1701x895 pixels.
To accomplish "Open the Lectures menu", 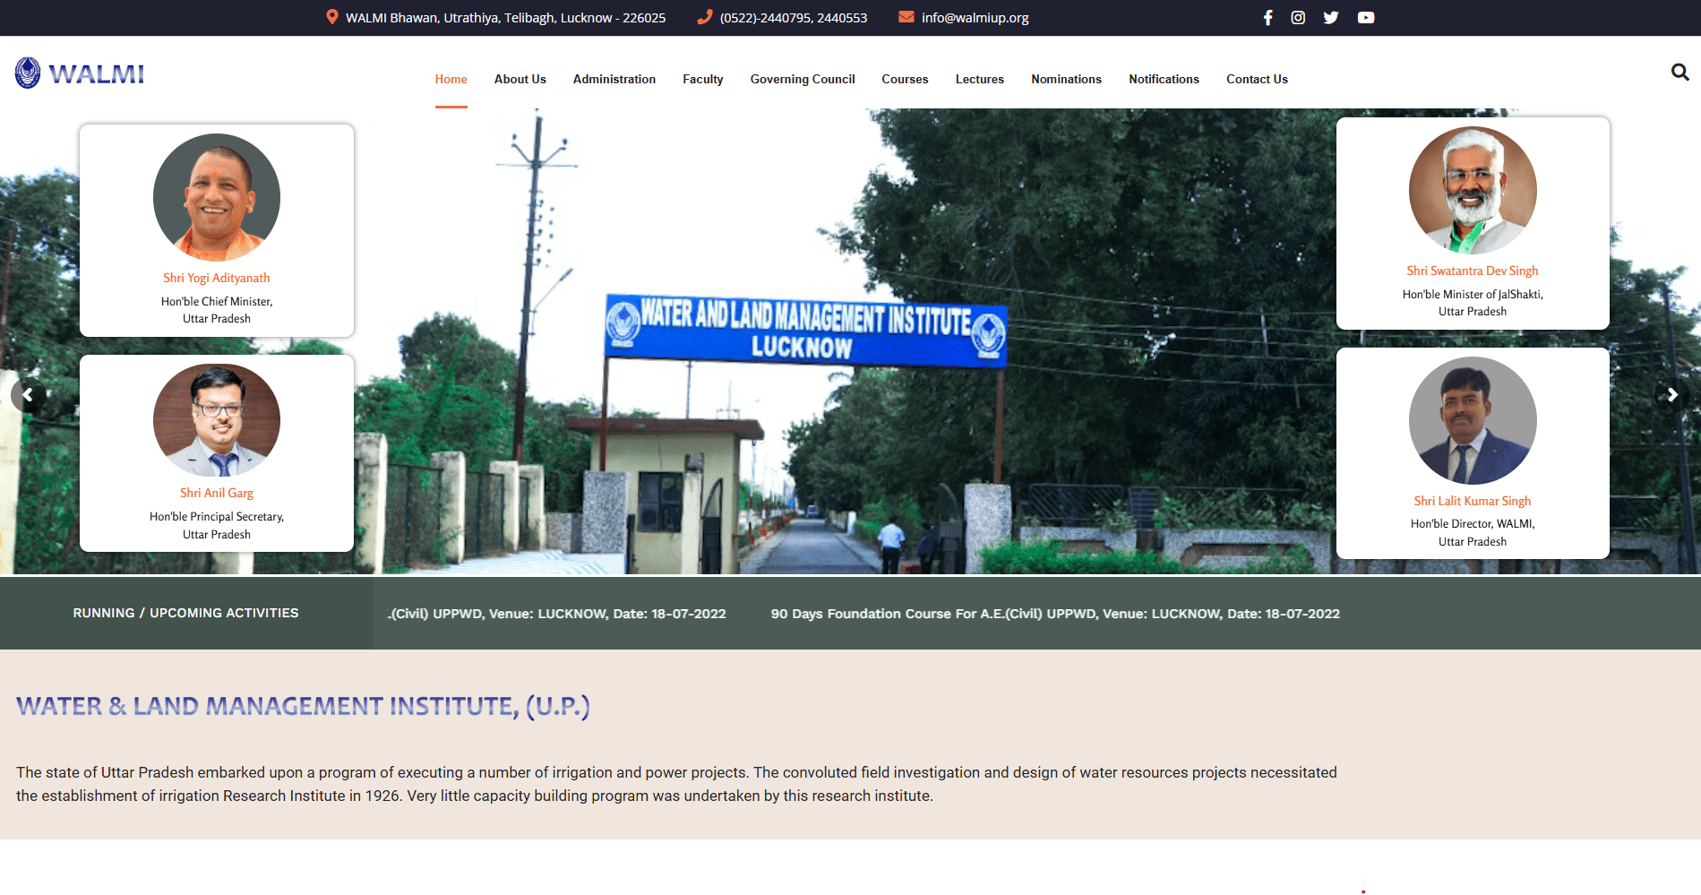I will pyautogui.click(x=980, y=79).
